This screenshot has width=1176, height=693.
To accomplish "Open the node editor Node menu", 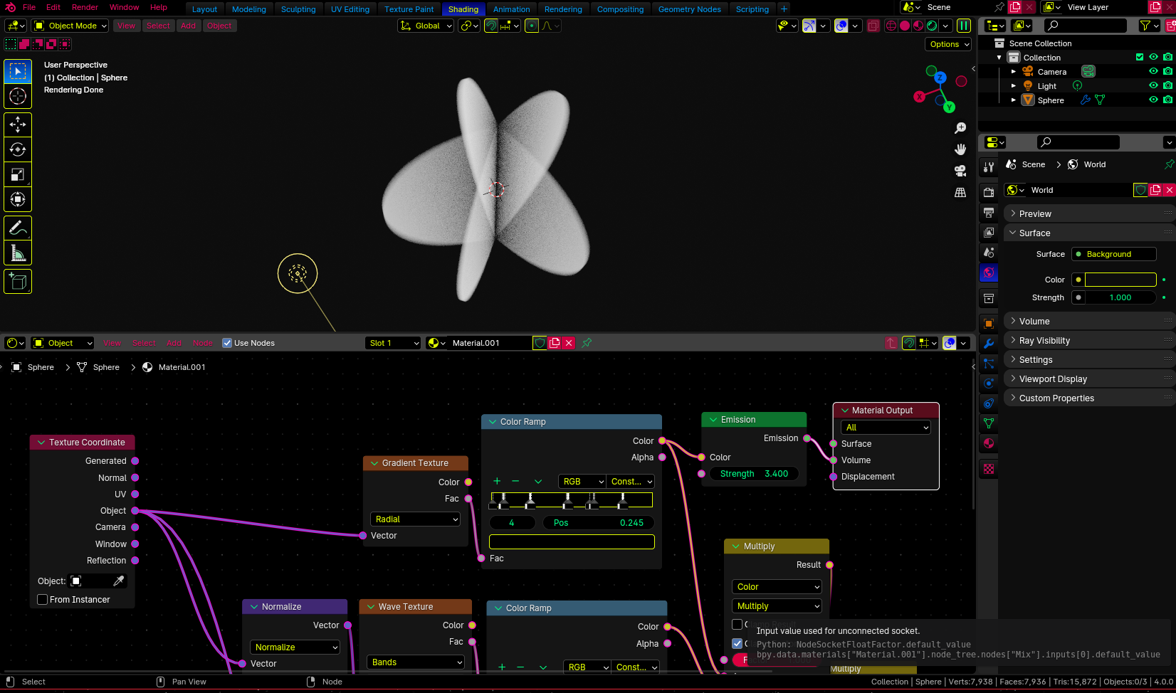I will [x=203, y=343].
